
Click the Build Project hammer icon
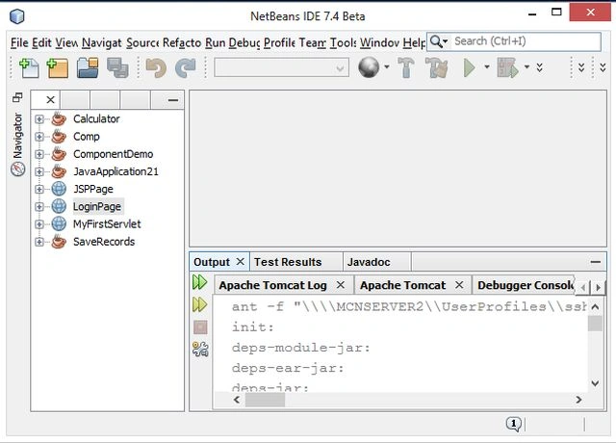406,67
